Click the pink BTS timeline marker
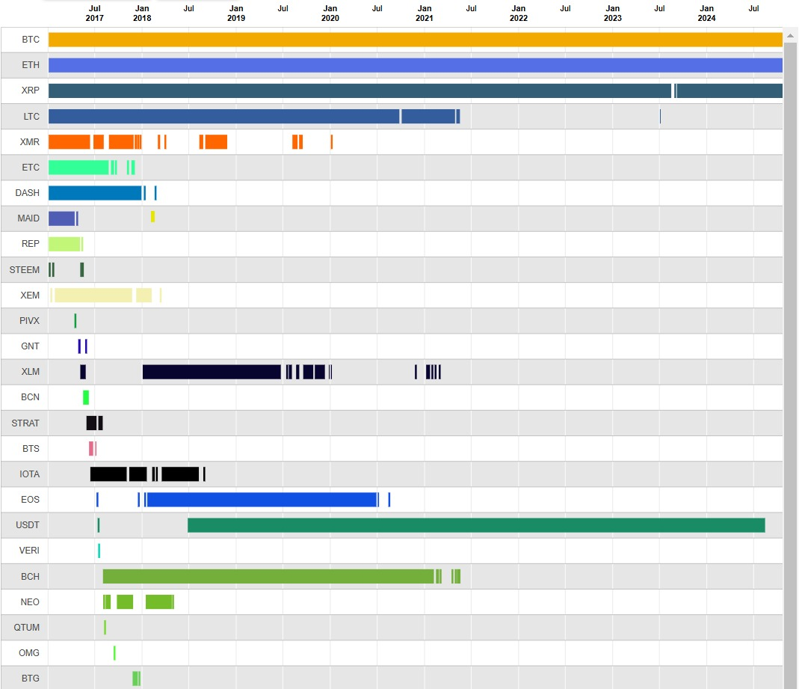799x689 pixels. point(92,449)
